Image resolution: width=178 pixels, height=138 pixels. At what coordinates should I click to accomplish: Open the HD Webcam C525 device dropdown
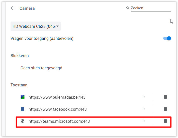(36, 26)
